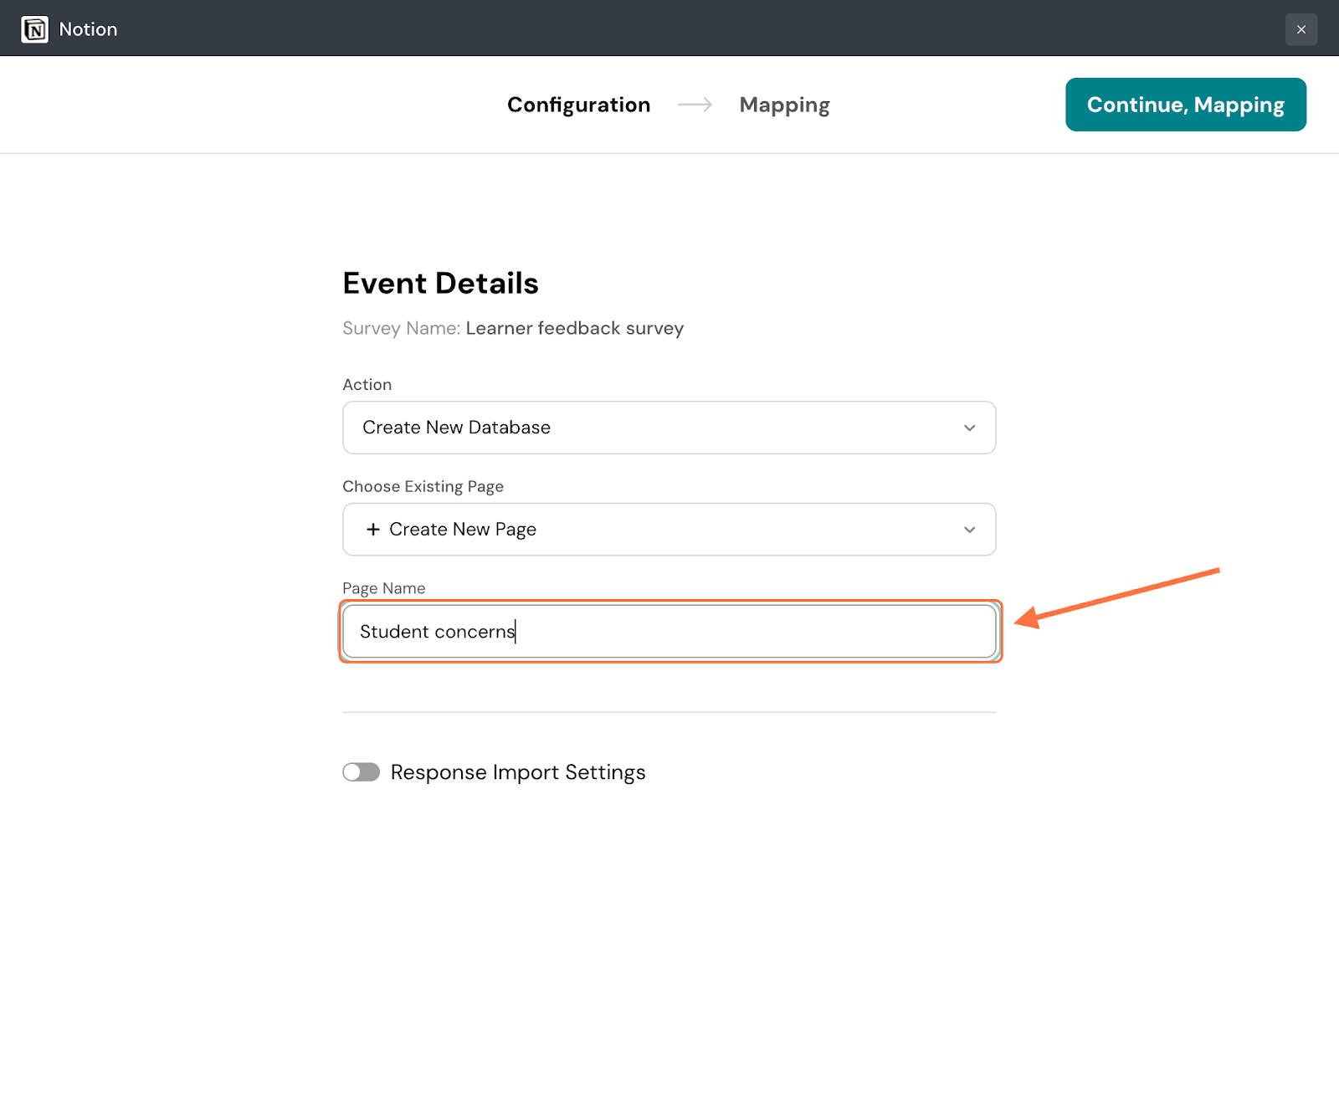This screenshot has width=1339, height=1107.
Task: Expand the Create New Page dropdown
Action: point(668,530)
